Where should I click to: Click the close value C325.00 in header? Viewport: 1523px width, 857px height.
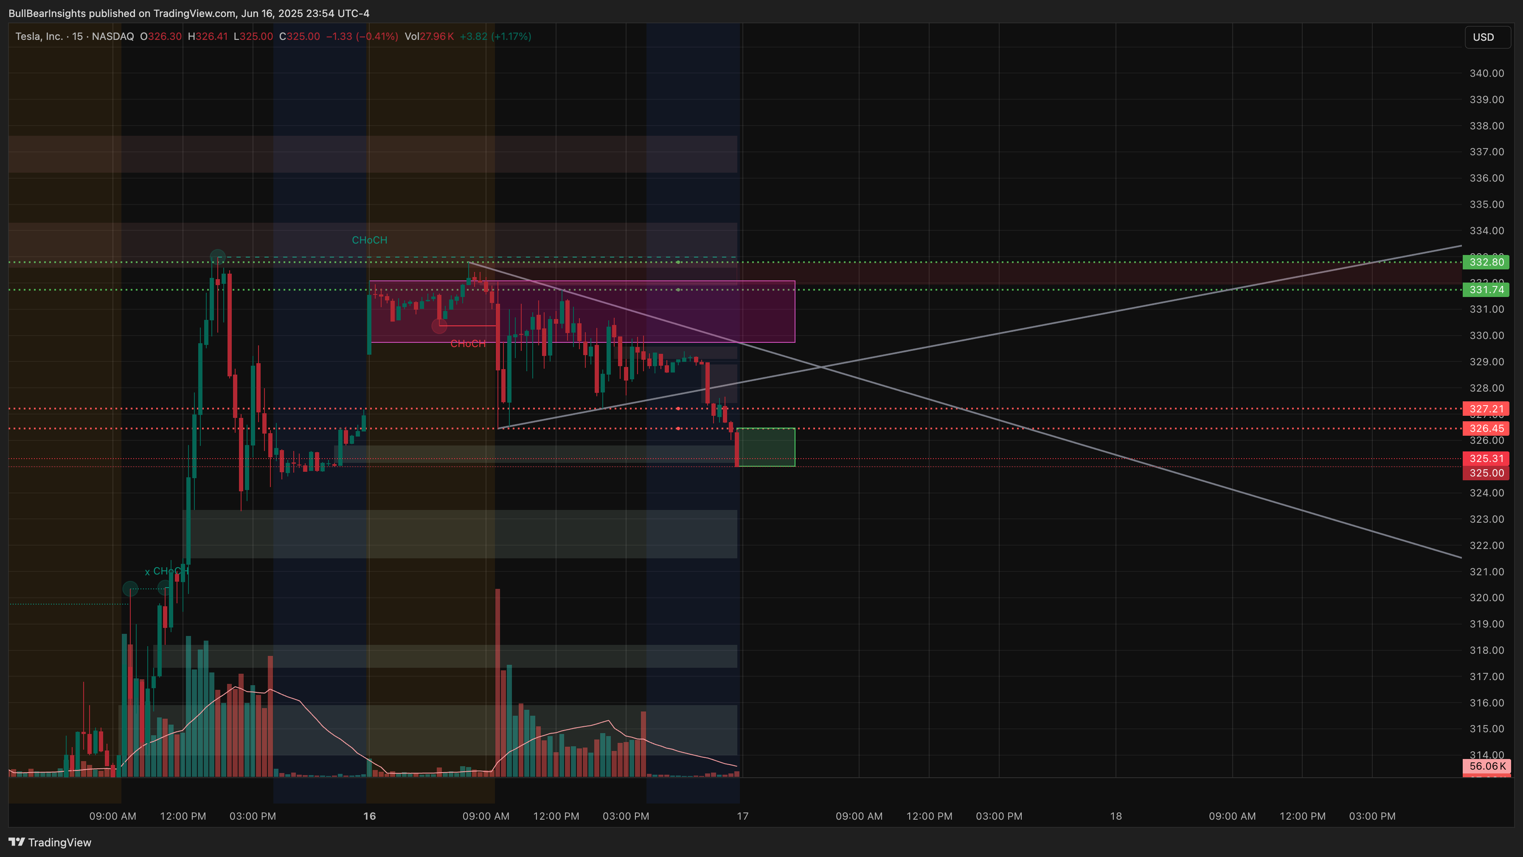(x=299, y=36)
